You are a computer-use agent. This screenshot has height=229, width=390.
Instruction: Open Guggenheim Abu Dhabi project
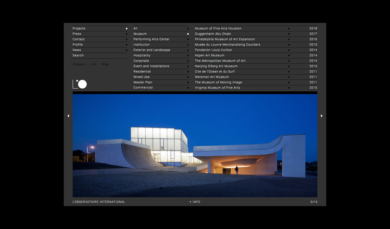click(x=213, y=34)
